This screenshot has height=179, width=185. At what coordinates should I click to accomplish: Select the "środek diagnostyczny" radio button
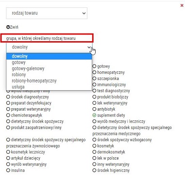[8, 97]
